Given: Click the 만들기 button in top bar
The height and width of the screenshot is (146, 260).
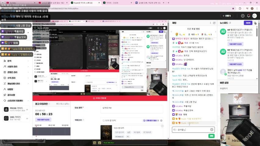Looking at the screenshot, I should point(227,16).
